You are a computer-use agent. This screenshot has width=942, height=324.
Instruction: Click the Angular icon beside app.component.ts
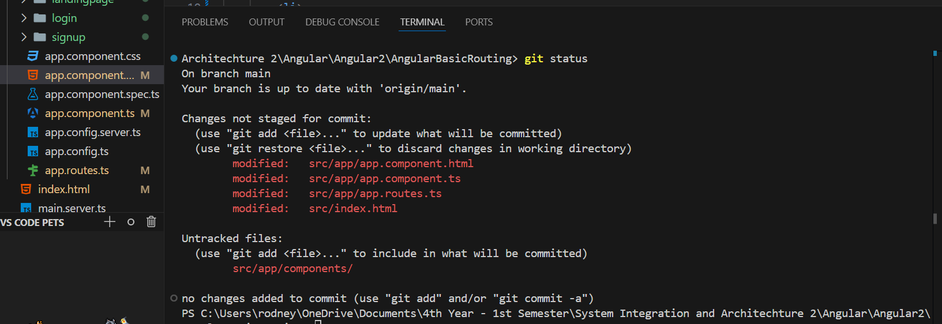click(x=33, y=113)
